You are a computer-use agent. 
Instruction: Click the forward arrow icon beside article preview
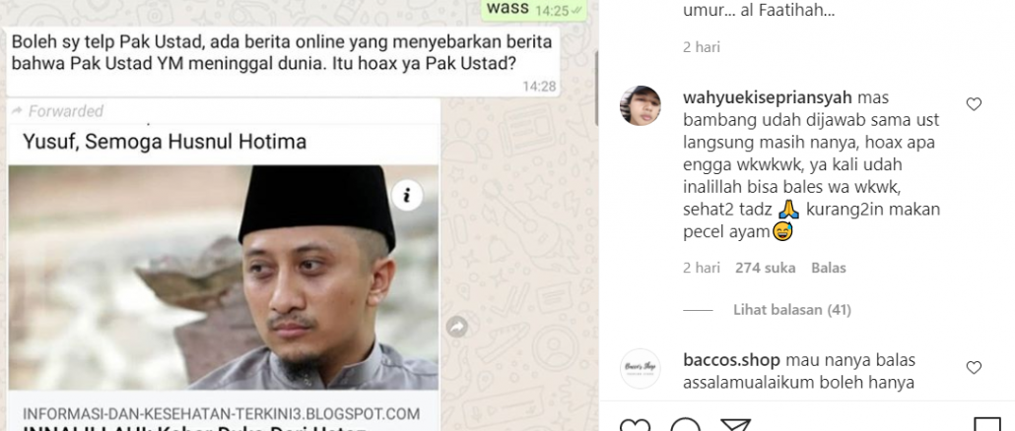pyautogui.click(x=457, y=327)
